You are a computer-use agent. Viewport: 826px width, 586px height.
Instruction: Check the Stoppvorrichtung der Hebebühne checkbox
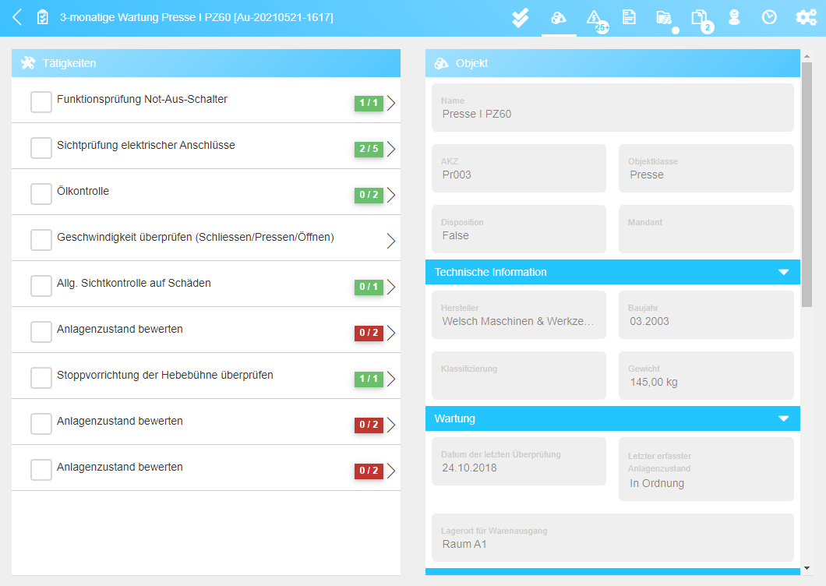click(41, 378)
